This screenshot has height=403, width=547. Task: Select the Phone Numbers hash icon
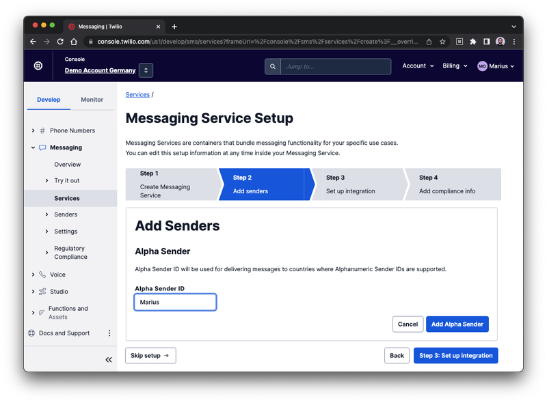pyautogui.click(x=43, y=130)
